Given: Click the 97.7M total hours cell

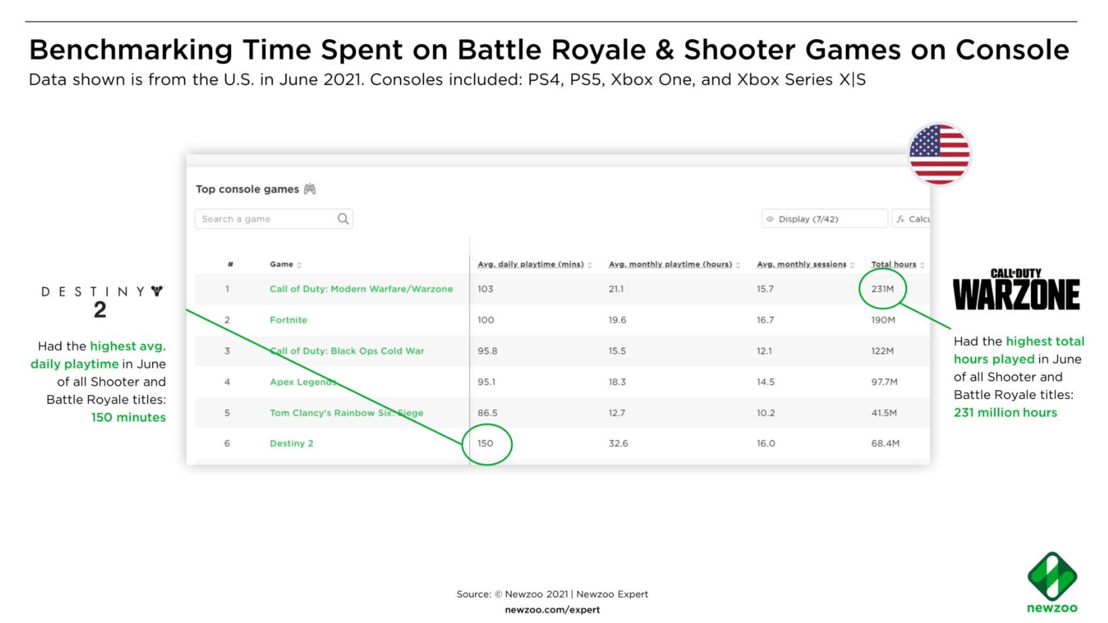Looking at the screenshot, I should (884, 382).
